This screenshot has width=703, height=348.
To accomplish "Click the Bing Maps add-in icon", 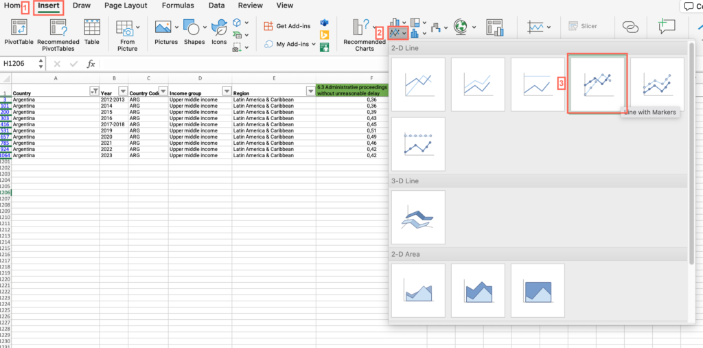I will (x=325, y=35).
